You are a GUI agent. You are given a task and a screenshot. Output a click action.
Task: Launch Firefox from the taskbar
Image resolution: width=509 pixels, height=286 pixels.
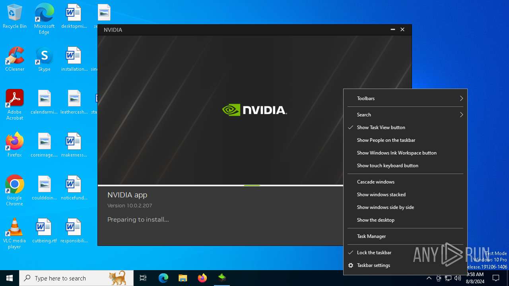point(202,278)
